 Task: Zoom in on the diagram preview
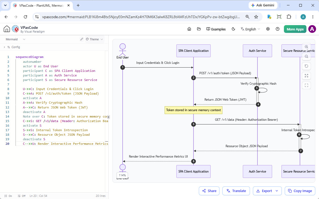306,47
